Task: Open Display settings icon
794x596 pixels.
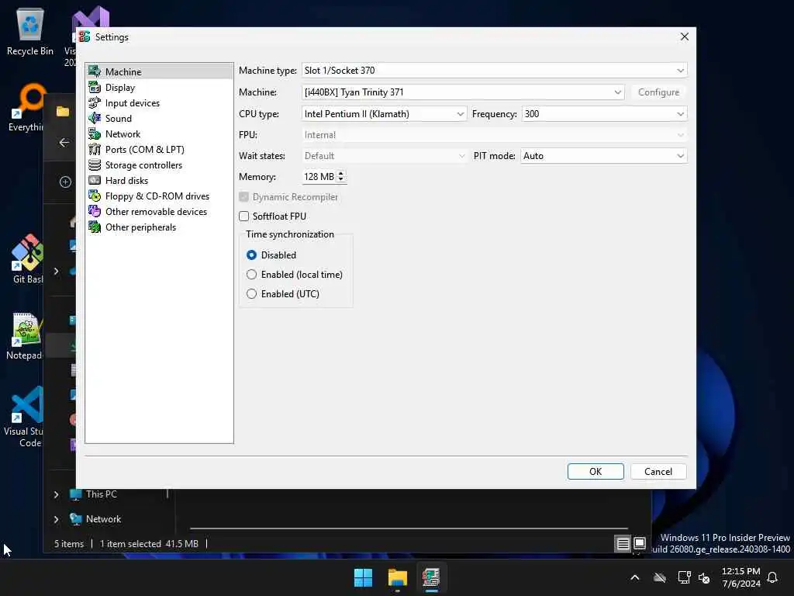Action: 95,87
